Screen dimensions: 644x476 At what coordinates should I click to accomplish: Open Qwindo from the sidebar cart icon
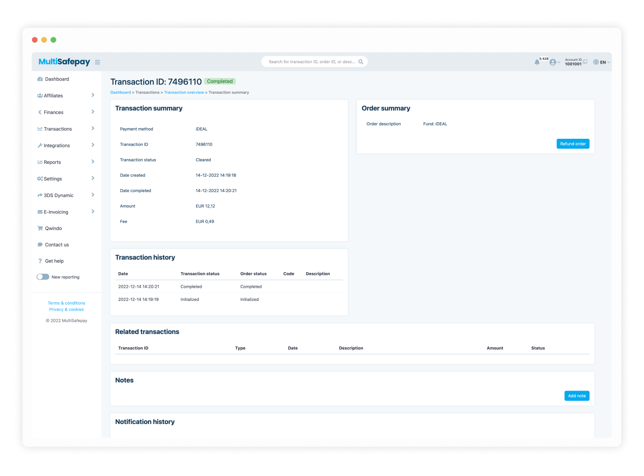pyautogui.click(x=40, y=228)
